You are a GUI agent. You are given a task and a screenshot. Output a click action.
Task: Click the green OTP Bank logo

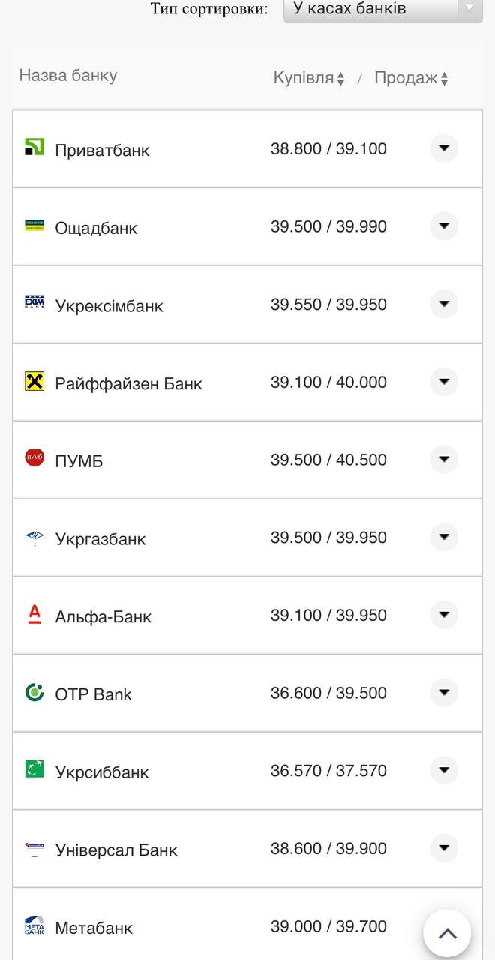(x=34, y=692)
